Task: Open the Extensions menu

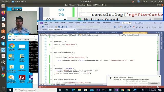Action: [x=107, y=22]
